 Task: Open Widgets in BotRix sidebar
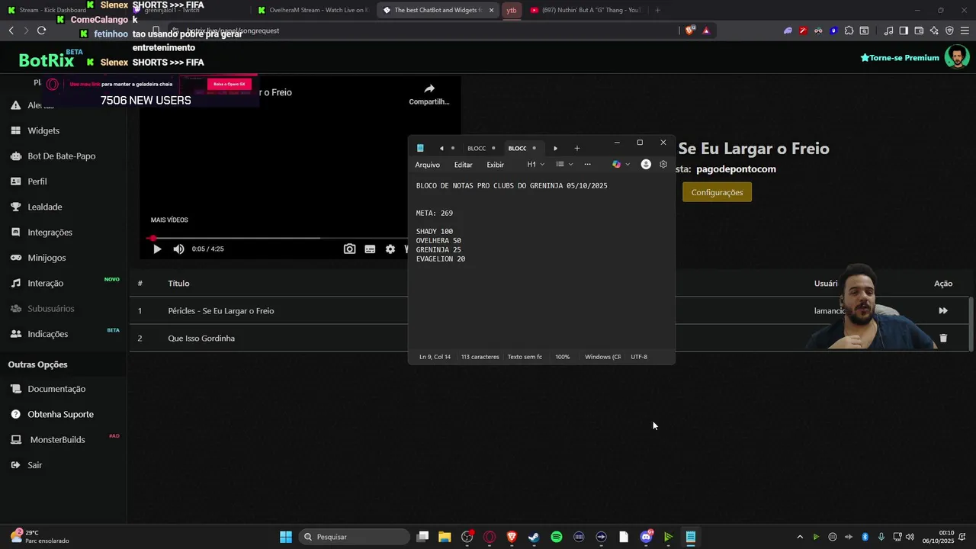point(43,130)
